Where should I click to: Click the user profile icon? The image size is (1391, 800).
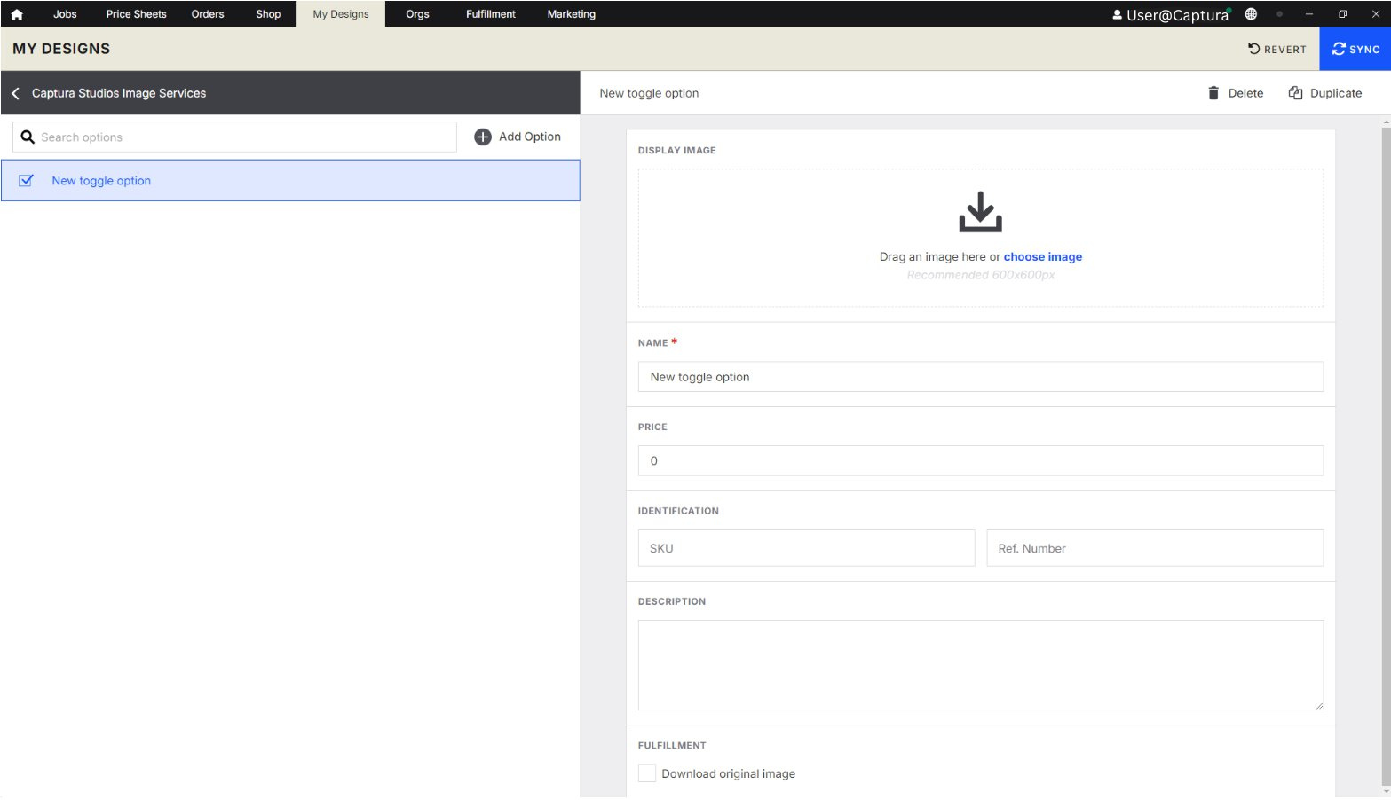[1117, 14]
